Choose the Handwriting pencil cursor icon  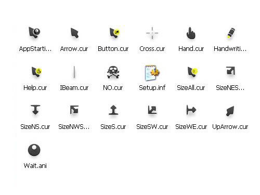click(x=231, y=33)
